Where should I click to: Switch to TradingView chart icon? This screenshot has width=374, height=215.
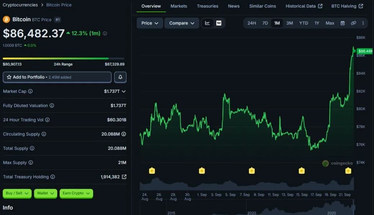tap(219, 23)
